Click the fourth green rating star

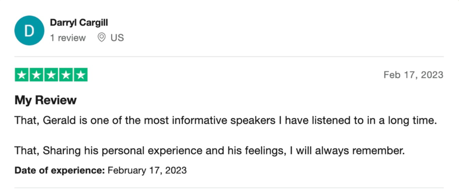pyautogui.click(x=66, y=75)
